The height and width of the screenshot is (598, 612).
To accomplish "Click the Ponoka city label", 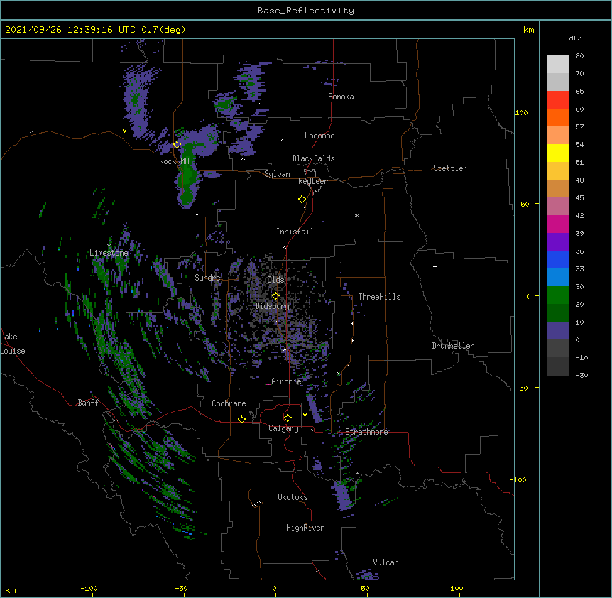I will coord(341,97).
